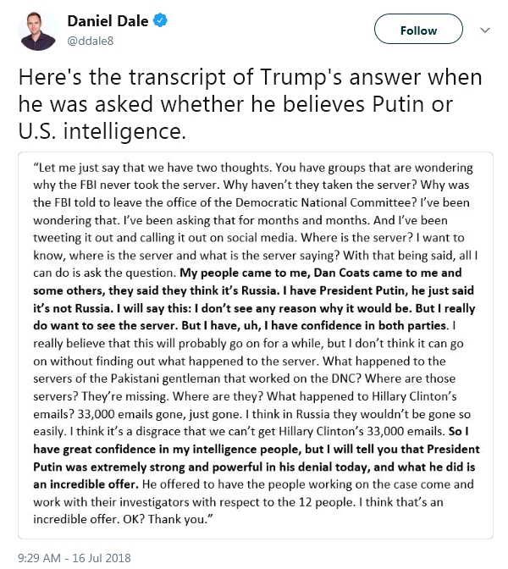
Task: Open the embedded transcript image
Action: [256, 345]
